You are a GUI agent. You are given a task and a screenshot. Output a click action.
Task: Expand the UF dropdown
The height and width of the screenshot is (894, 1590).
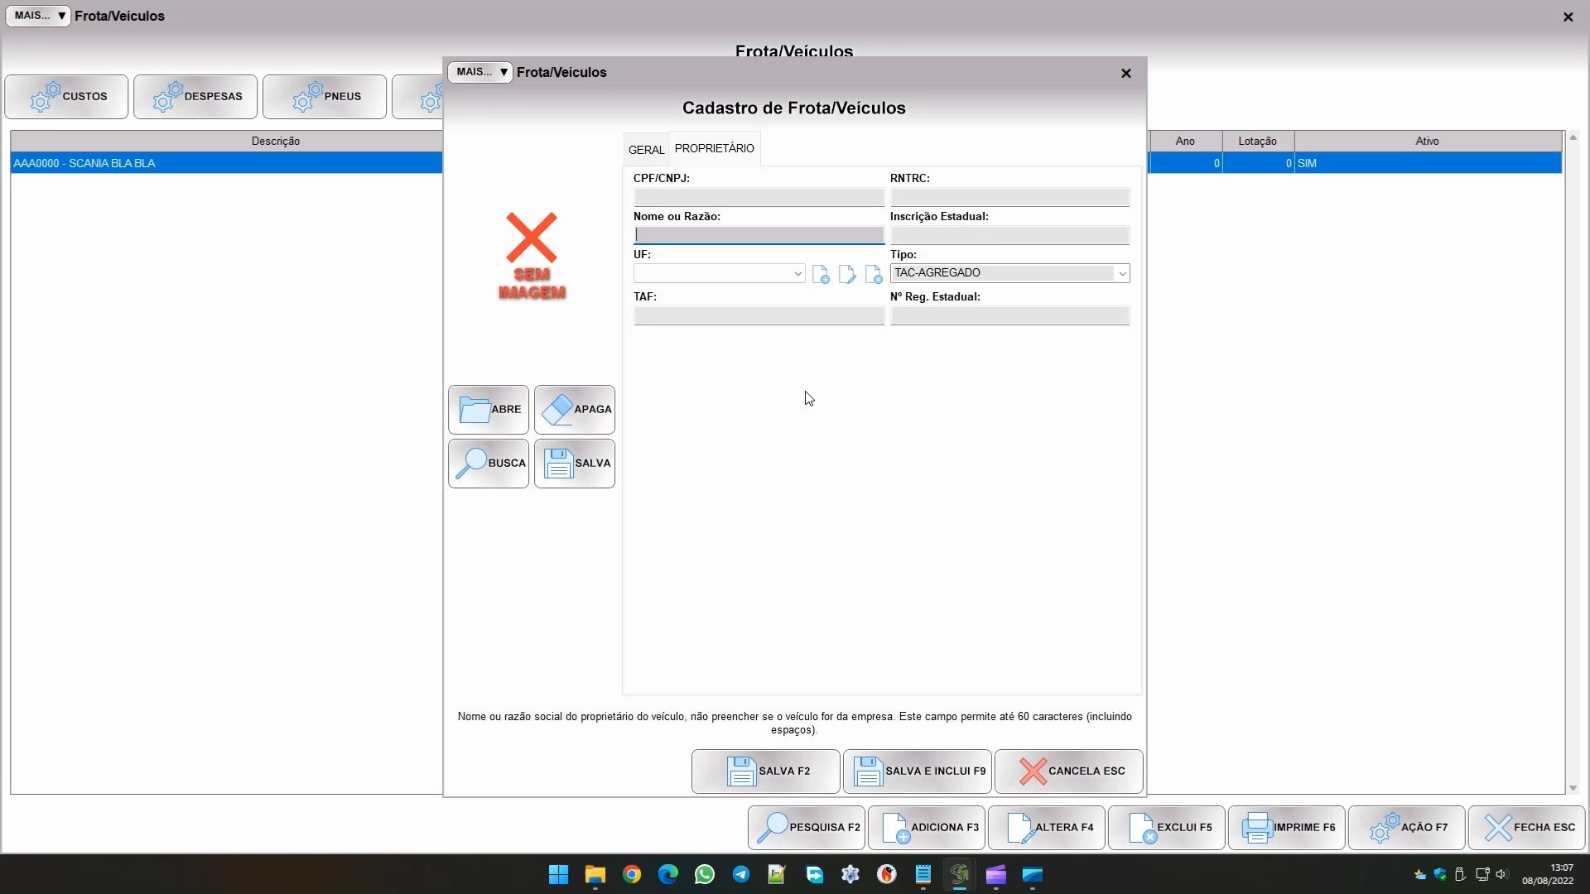(x=797, y=274)
